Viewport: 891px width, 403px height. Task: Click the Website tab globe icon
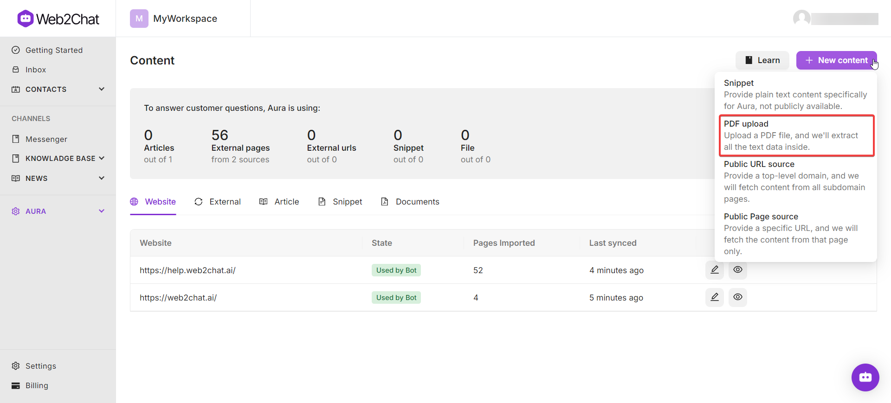pyautogui.click(x=134, y=202)
